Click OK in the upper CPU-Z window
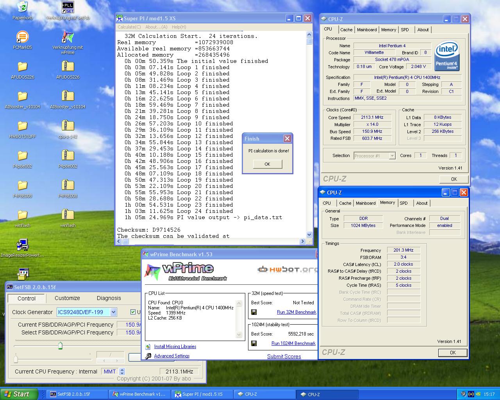Screen dimensions: 500x400 coord(454,179)
